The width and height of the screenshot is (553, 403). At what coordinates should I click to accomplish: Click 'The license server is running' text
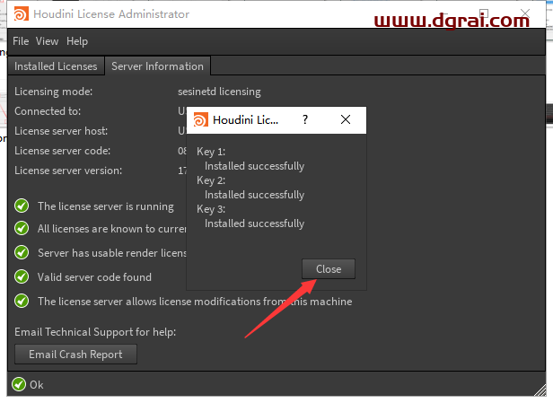(x=106, y=206)
